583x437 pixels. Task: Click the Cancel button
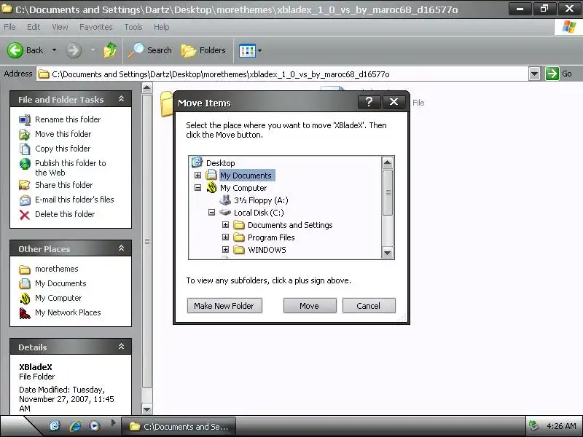click(369, 305)
